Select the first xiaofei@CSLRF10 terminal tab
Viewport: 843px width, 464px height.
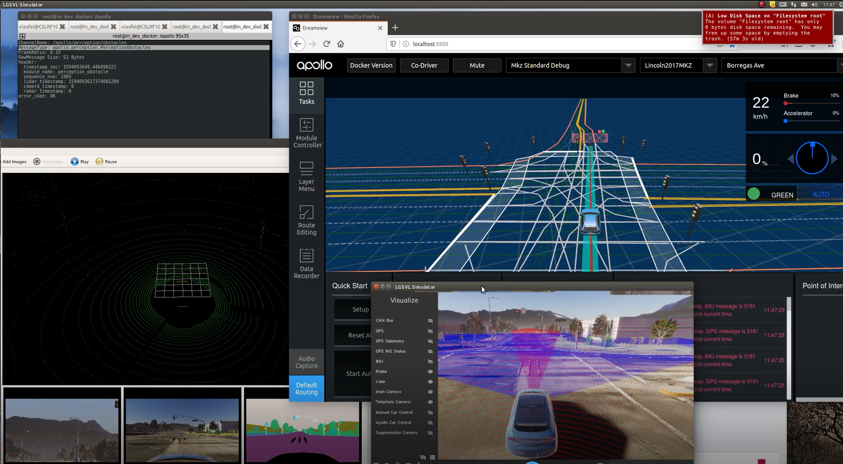tap(42, 26)
